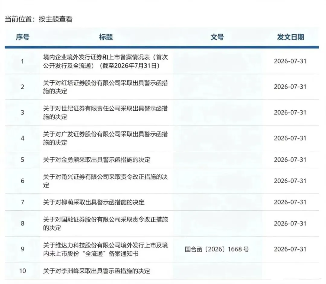The height and width of the screenshot is (284, 326).
Task: Click the 发文日期 column header
Action: click(290, 37)
